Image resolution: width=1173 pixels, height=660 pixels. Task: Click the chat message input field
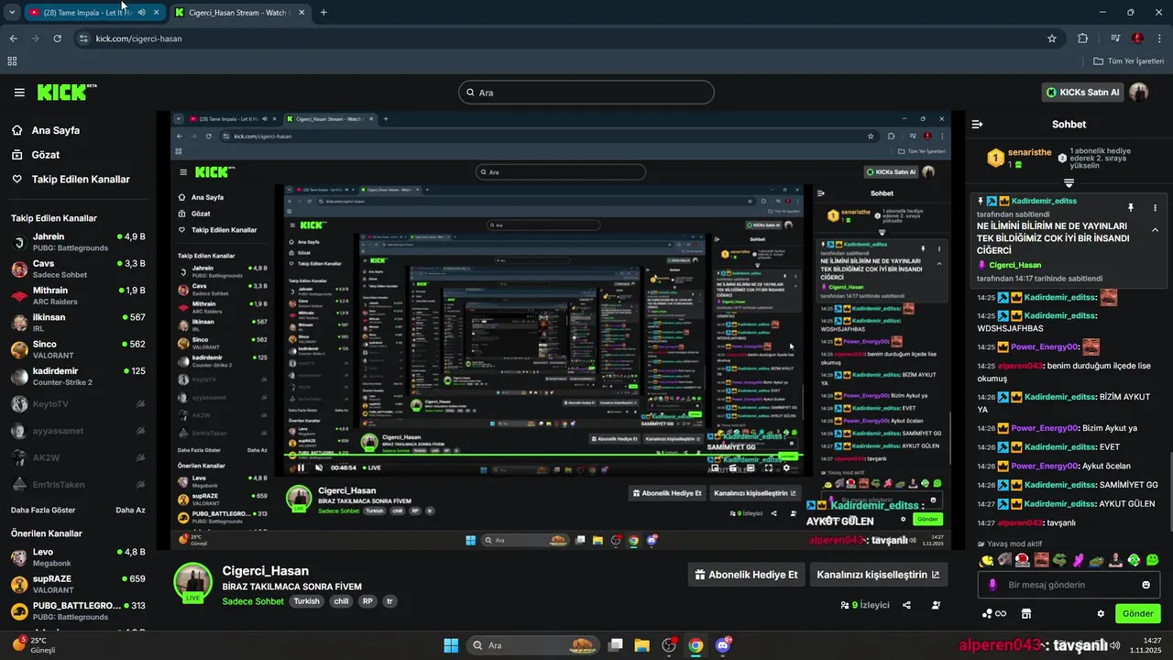click(x=1069, y=585)
